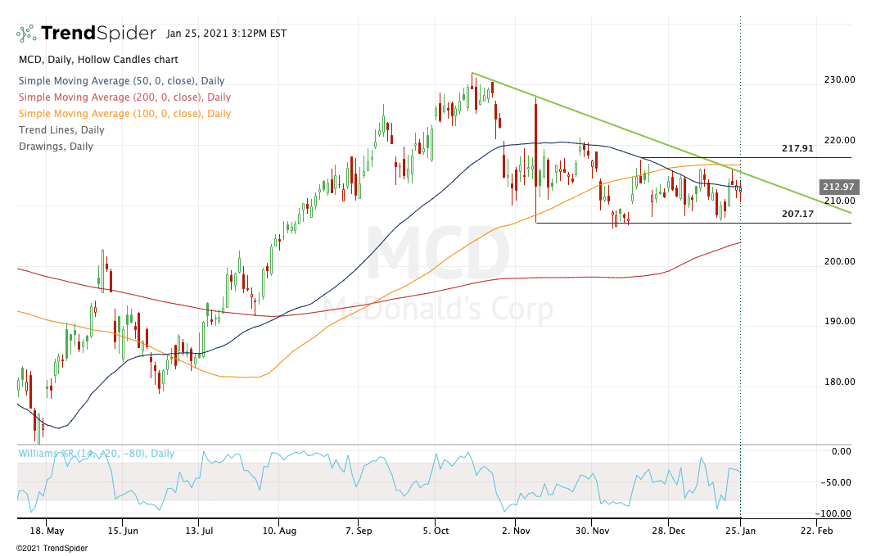This screenshot has width=876, height=556.
Task: Click the 28. Dec date label
Action: pyautogui.click(x=668, y=531)
